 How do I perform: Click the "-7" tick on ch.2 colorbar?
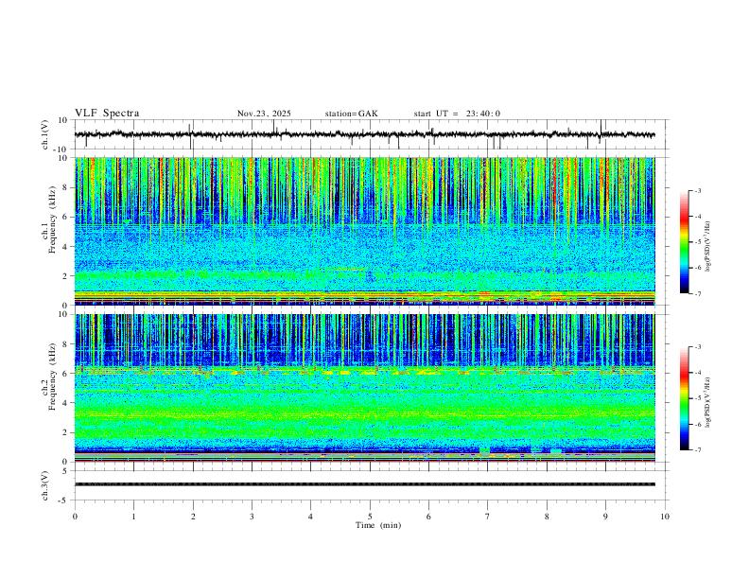697,450
